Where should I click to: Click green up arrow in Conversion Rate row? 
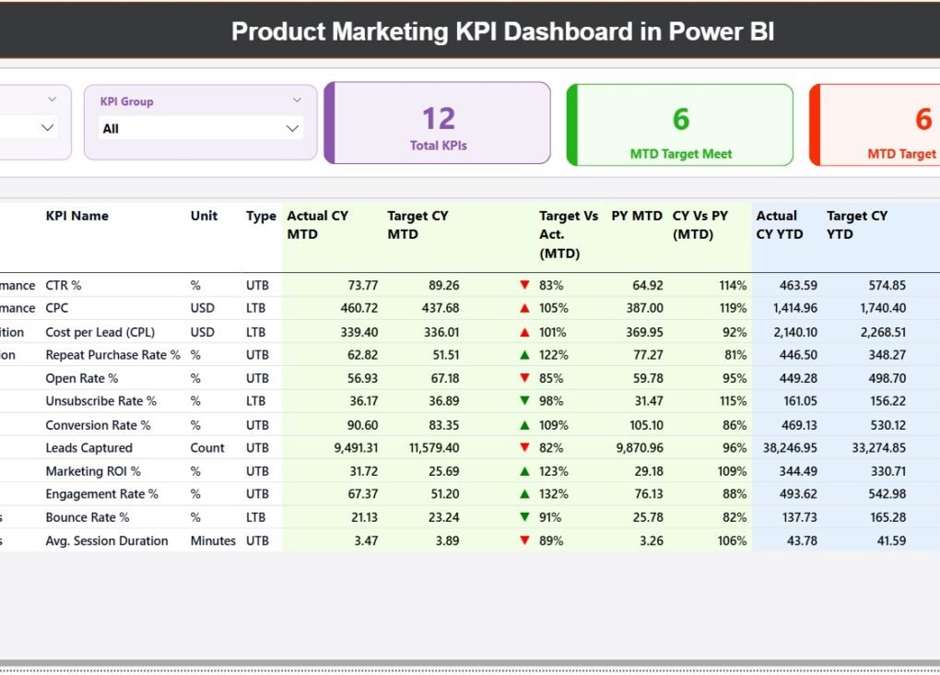pos(524,425)
